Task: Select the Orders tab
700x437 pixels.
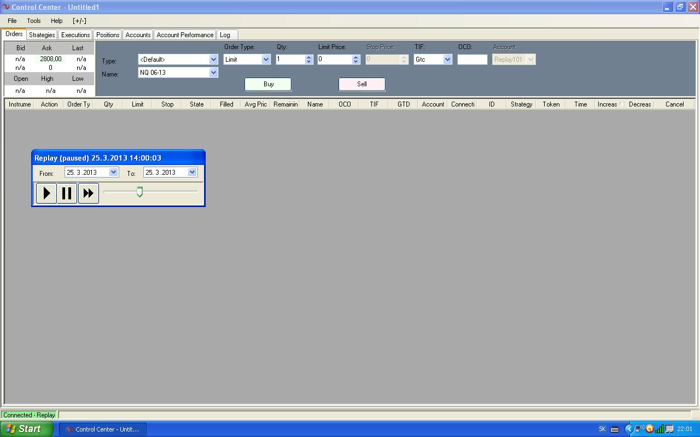Action: coord(14,34)
